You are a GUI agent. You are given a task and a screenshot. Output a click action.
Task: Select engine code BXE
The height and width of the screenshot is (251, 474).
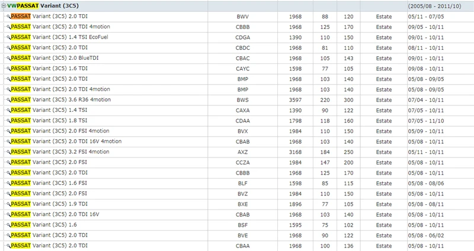(x=243, y=204)
